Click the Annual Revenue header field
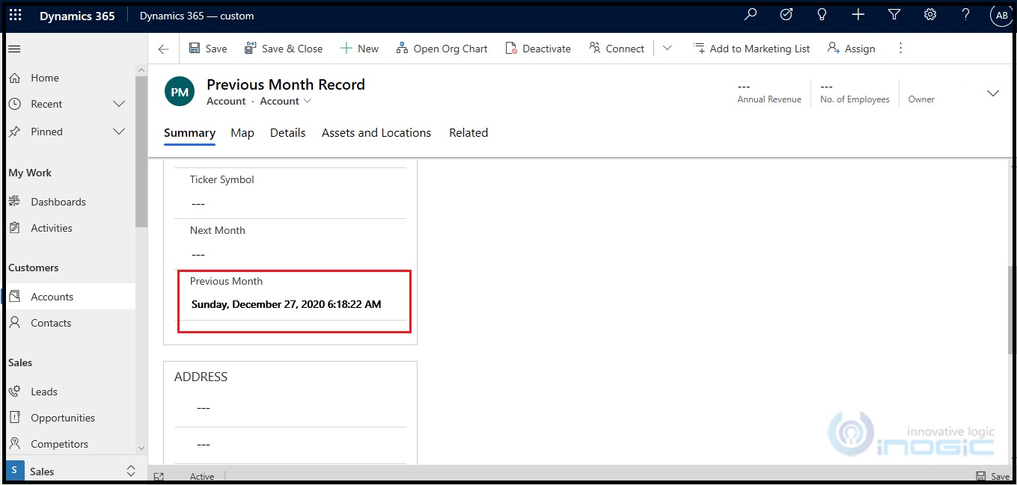Viewport: 1017px width, 485px height. pyautogui.click(x=769, y=93)
